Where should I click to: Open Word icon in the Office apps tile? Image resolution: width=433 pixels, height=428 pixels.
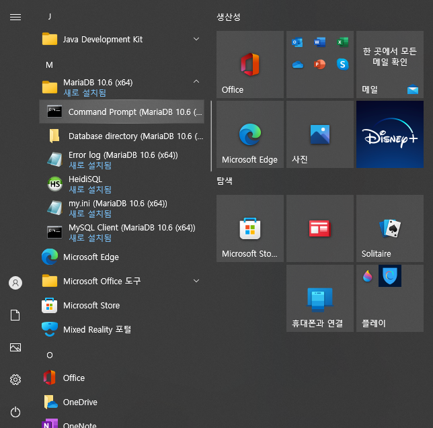click(320, 42)
